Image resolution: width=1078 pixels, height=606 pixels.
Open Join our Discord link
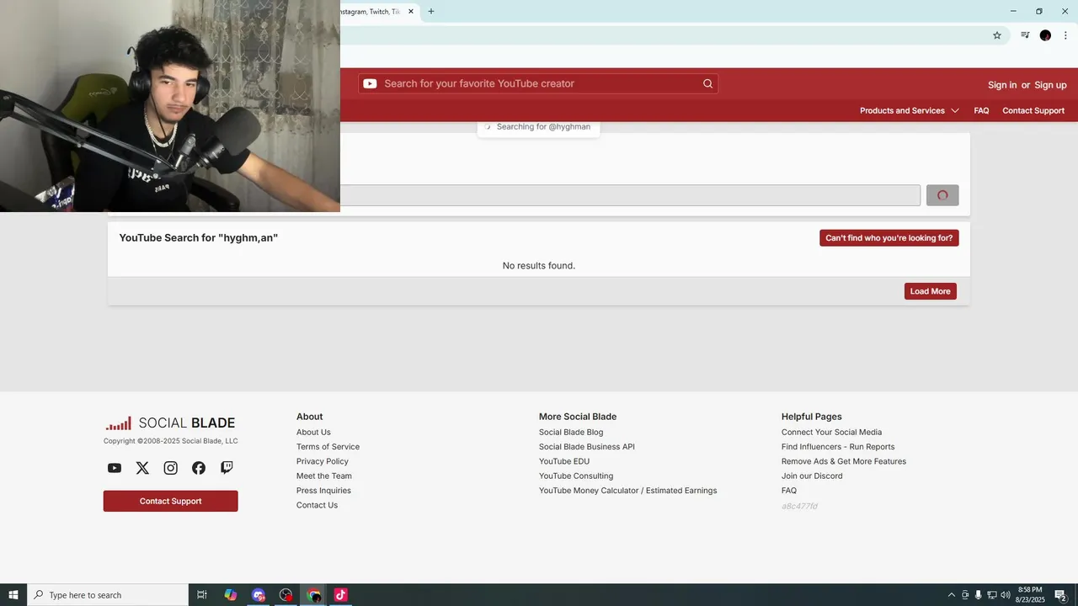click(x=812, y=476)
